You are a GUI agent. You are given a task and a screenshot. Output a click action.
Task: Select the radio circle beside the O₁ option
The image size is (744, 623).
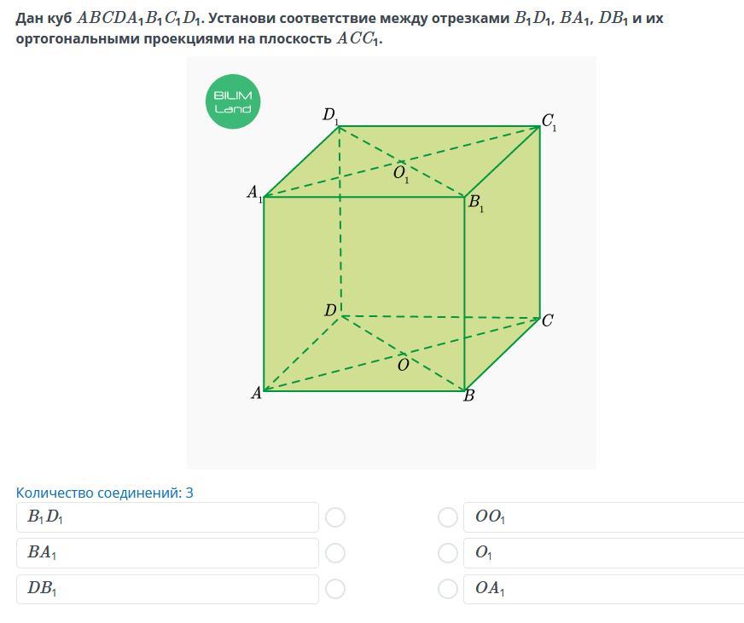pos(448,553)
